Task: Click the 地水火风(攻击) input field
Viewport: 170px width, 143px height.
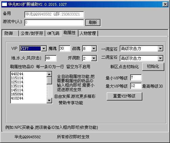Action: tap(51, 58)
